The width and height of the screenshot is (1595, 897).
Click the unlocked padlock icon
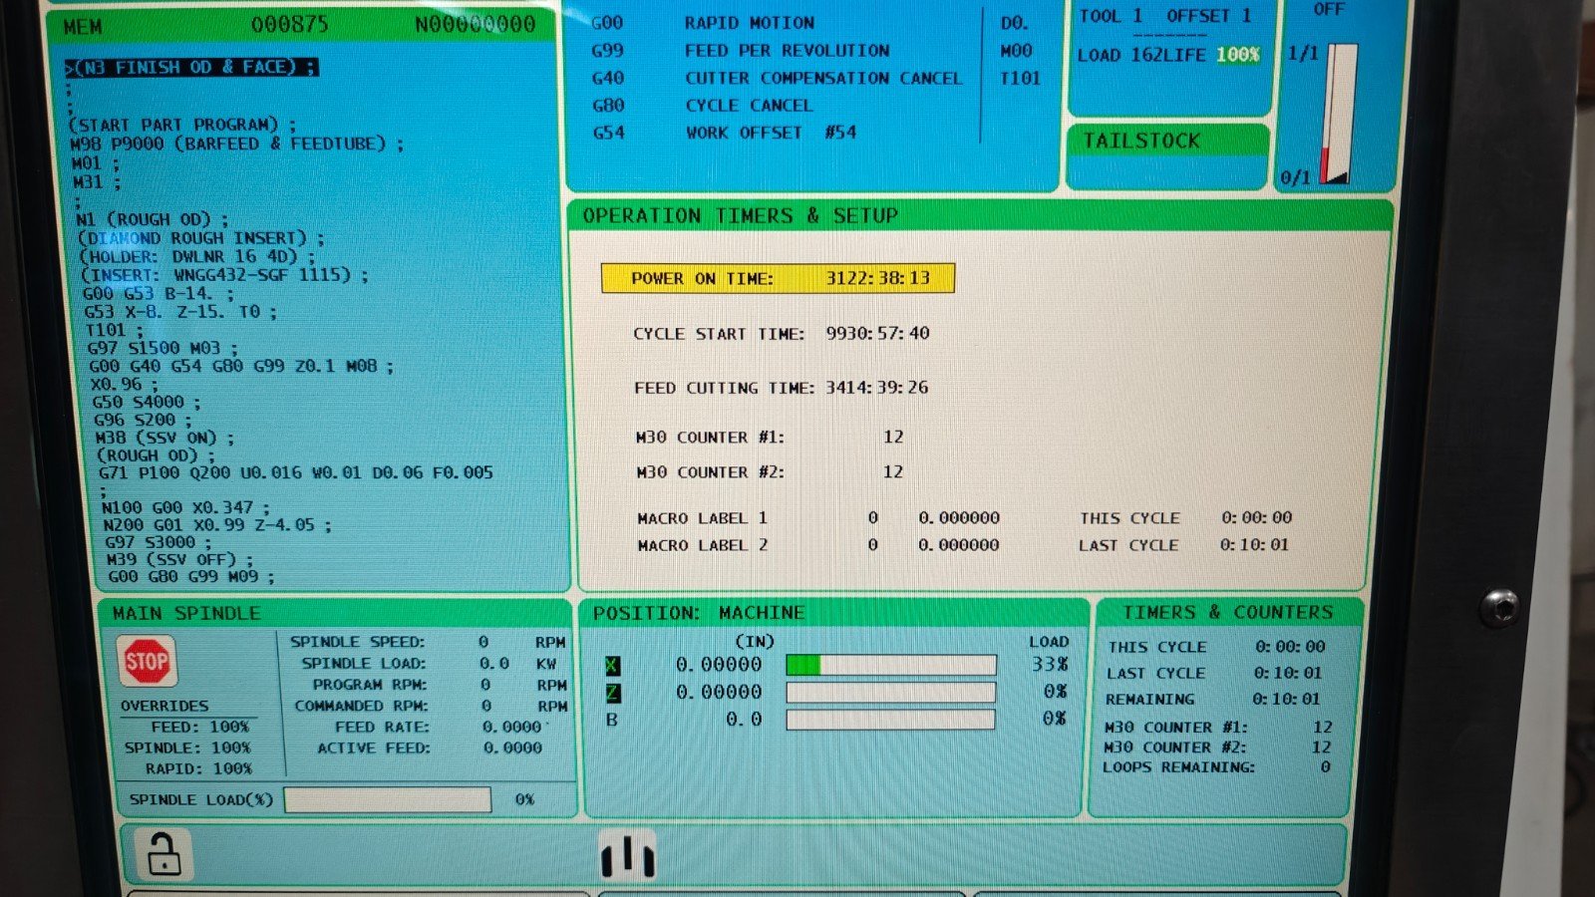[x=163, y=854]
